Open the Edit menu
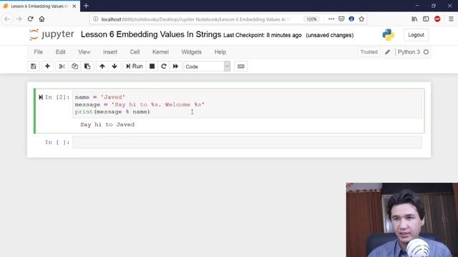The height and width of the screenshot is (257, 458). point(60,52)
